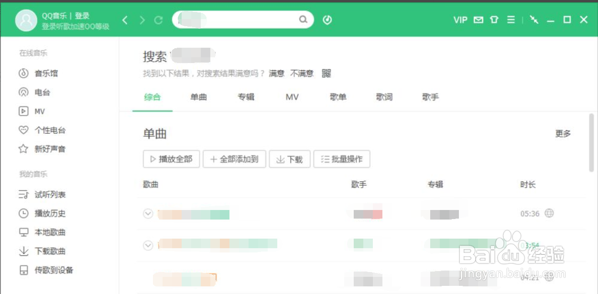Open the VIP center from top bar
Screen dimensions: 598x294
(x=460, y=20)
